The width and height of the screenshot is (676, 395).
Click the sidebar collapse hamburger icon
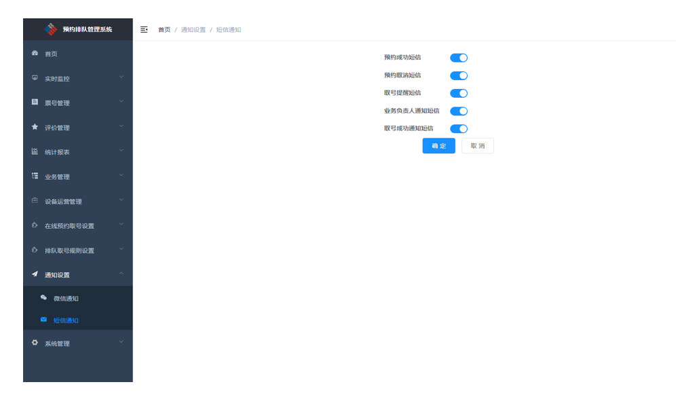point(144,30)
